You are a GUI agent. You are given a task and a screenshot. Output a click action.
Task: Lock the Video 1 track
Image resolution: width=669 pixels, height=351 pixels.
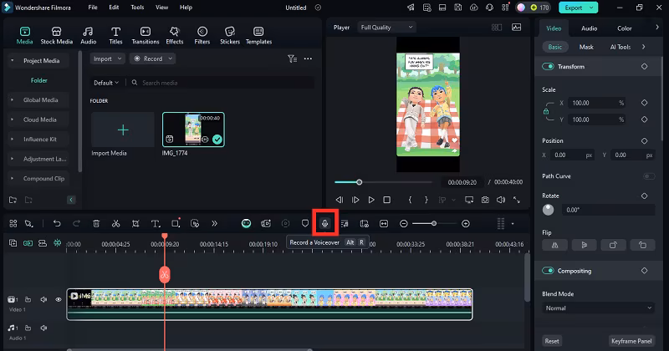coord(28,299)
